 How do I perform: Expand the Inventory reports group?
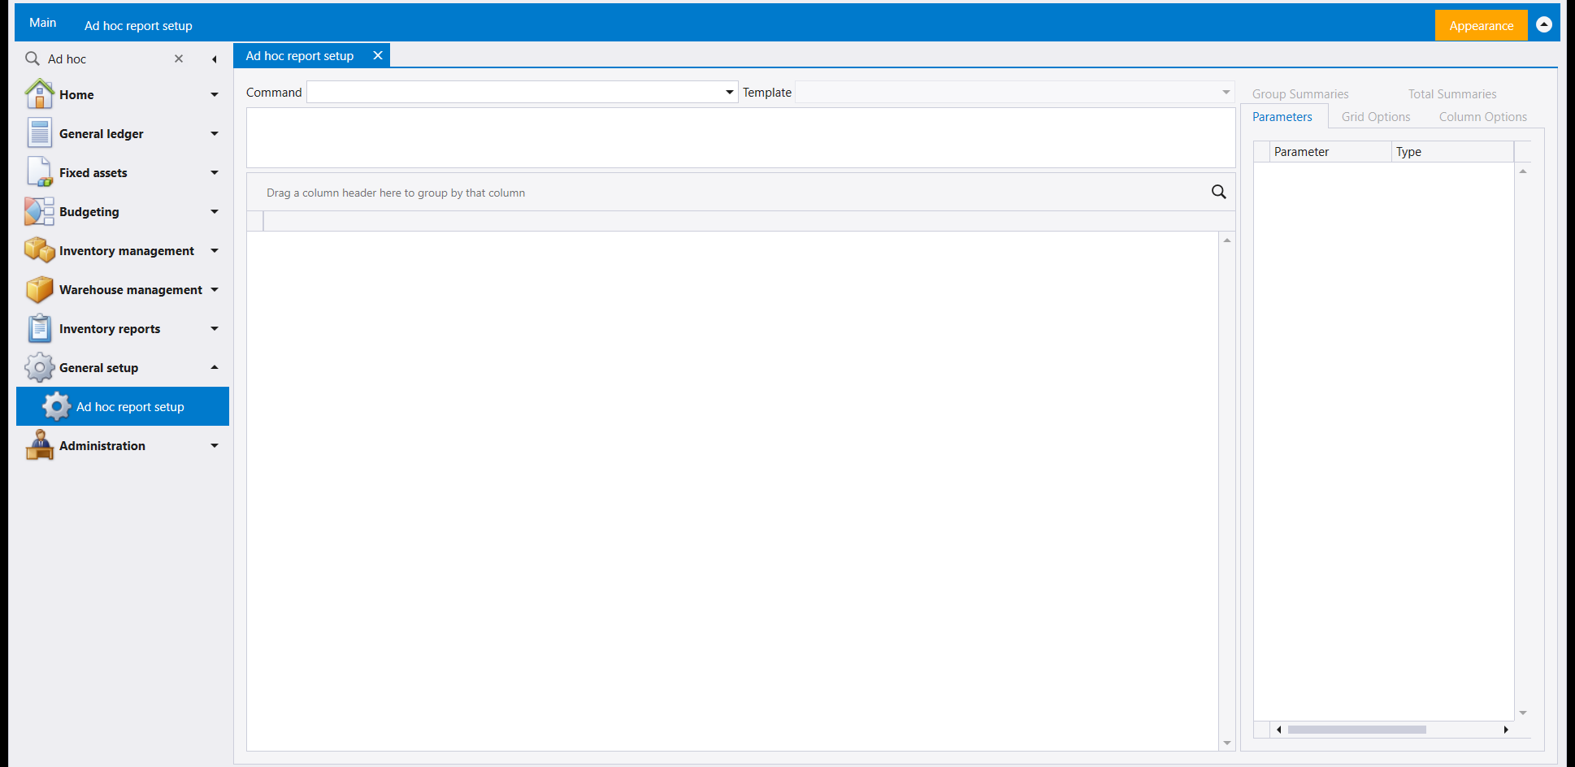click(x=215, y=328)
